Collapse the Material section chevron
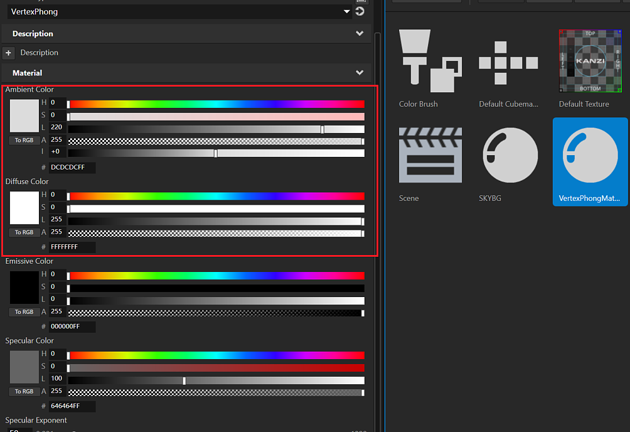Image resolution: width=630 pixels, height=432 pixels. click(x=360, y=73)
